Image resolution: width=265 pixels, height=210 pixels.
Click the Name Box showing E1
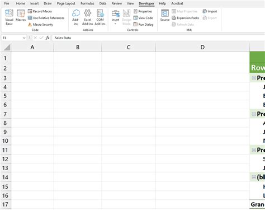click(x=12, y=38)
